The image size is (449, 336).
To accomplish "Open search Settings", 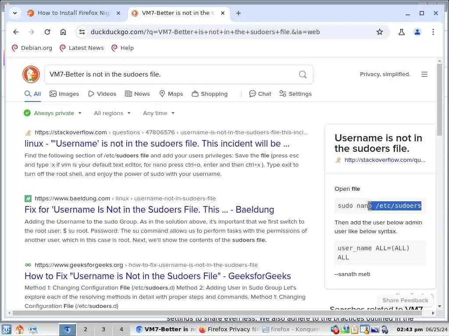I will 296,94.
